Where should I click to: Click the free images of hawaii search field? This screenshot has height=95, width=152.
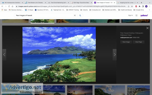coord(44,15)
